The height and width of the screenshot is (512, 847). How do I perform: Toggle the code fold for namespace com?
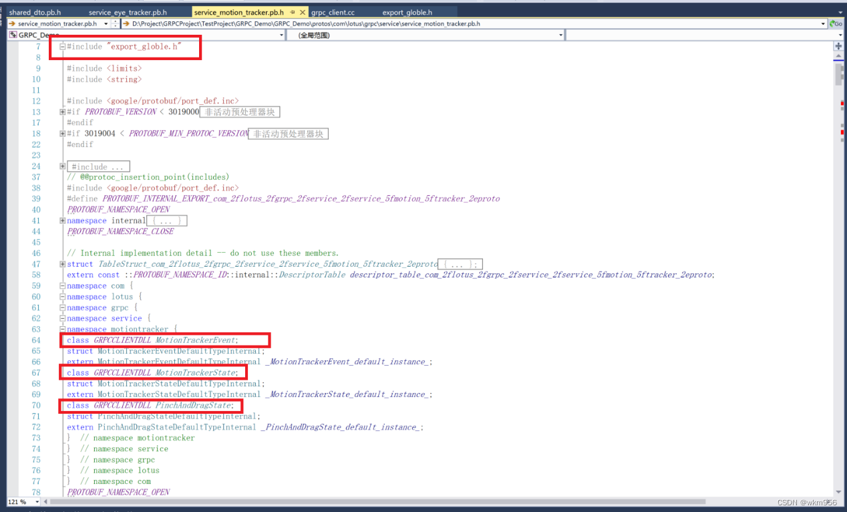pyautogui.click(x=61, y=285)
